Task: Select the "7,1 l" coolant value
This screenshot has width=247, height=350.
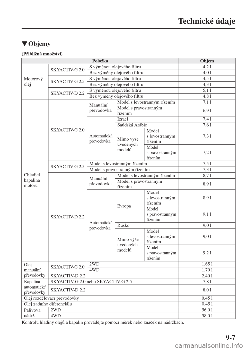Action: [207, 102]
